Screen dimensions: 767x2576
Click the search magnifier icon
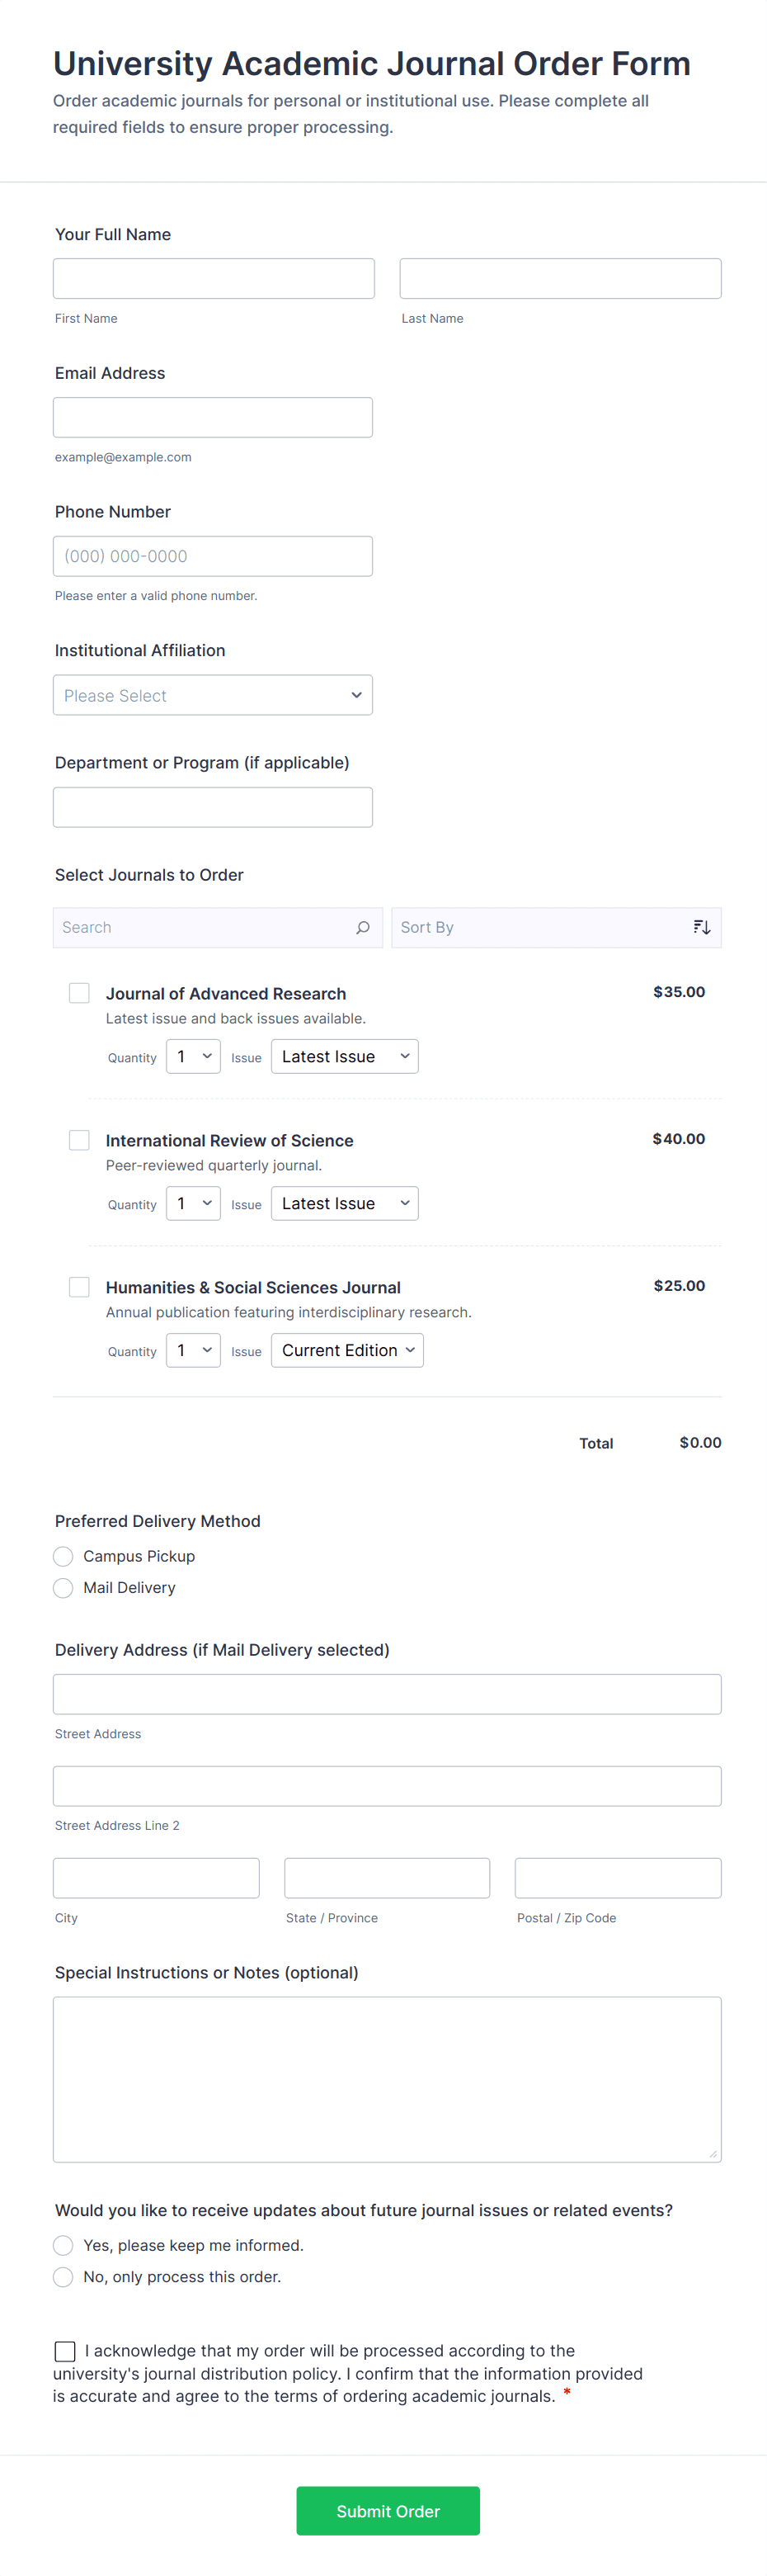tap(363, 928)
